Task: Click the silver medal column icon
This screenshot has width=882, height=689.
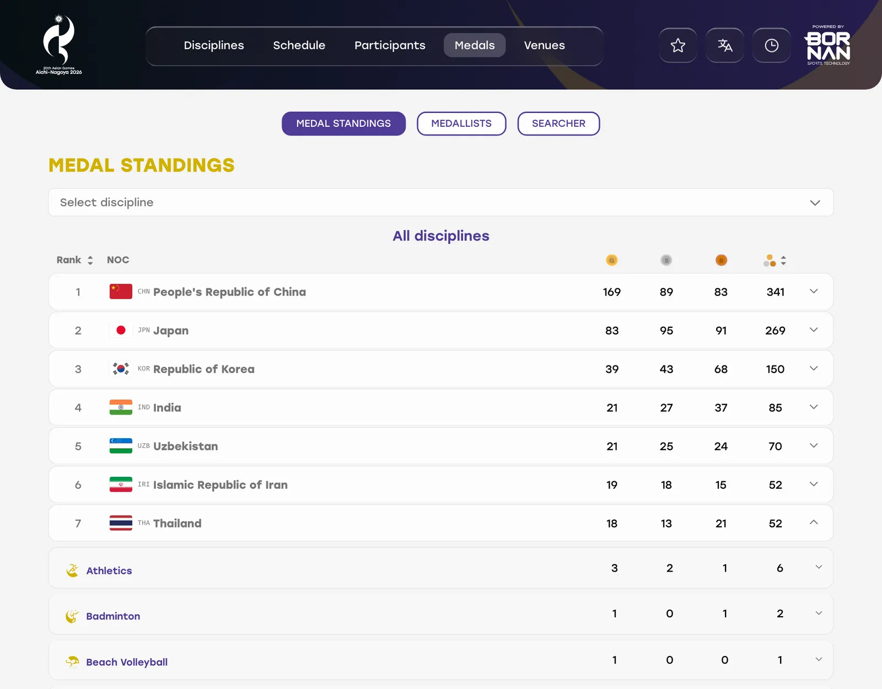Action: coord(666,260)
